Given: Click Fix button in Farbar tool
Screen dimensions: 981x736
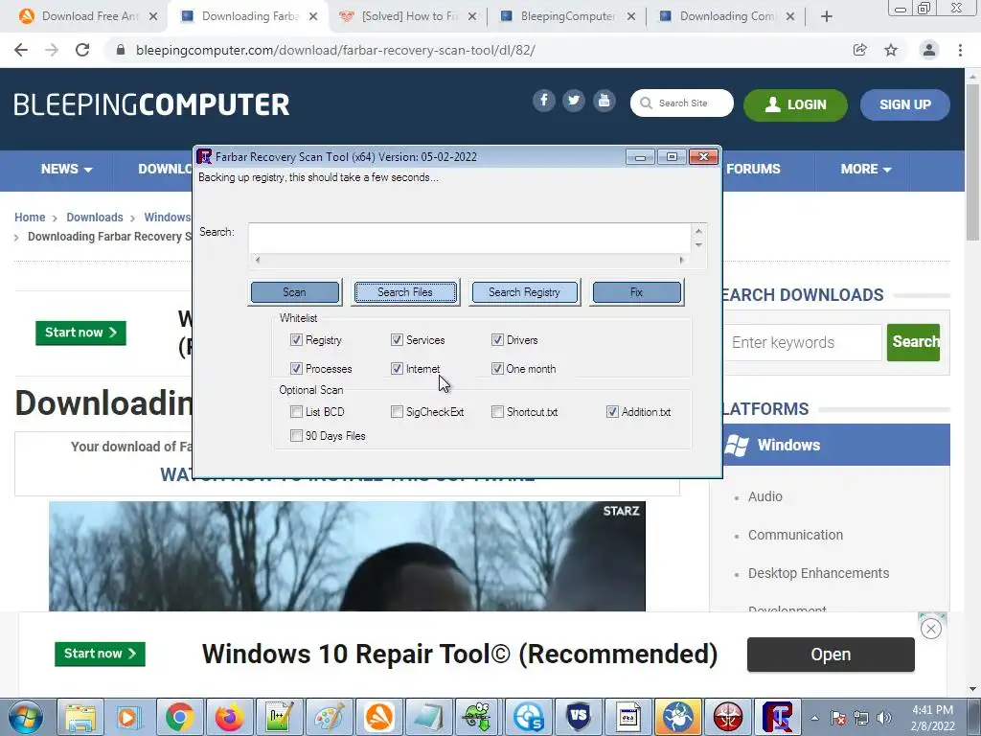Looking at the screenshot, I should click(637, 292).
